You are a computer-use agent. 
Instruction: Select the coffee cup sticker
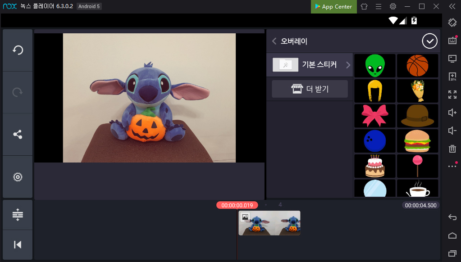(417, 188)
